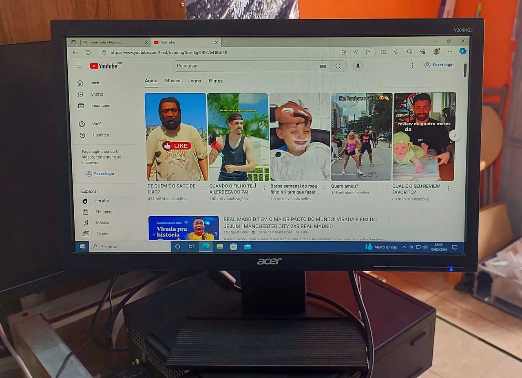Favorite the page with the star icon
Screen dimensions: 522x378
[368, 52]
